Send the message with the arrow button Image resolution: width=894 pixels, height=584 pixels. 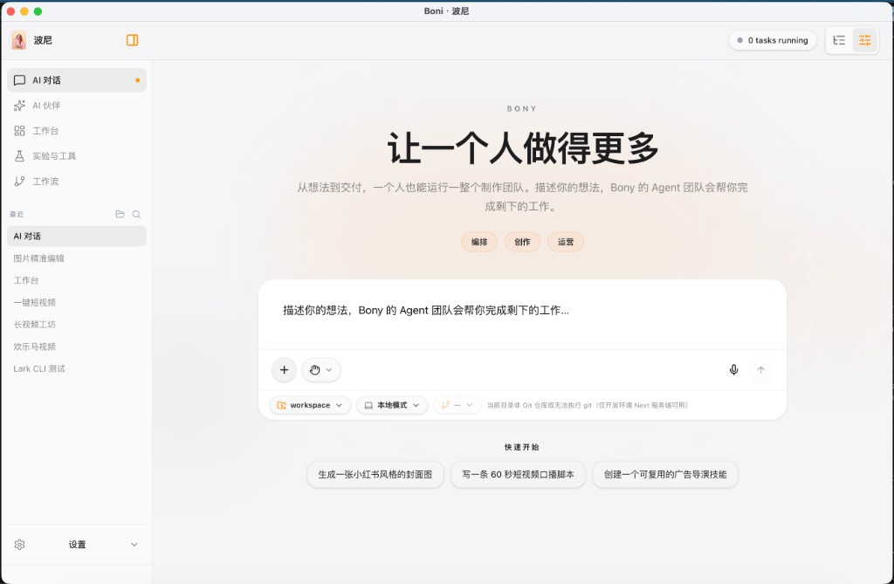[760, 369]
